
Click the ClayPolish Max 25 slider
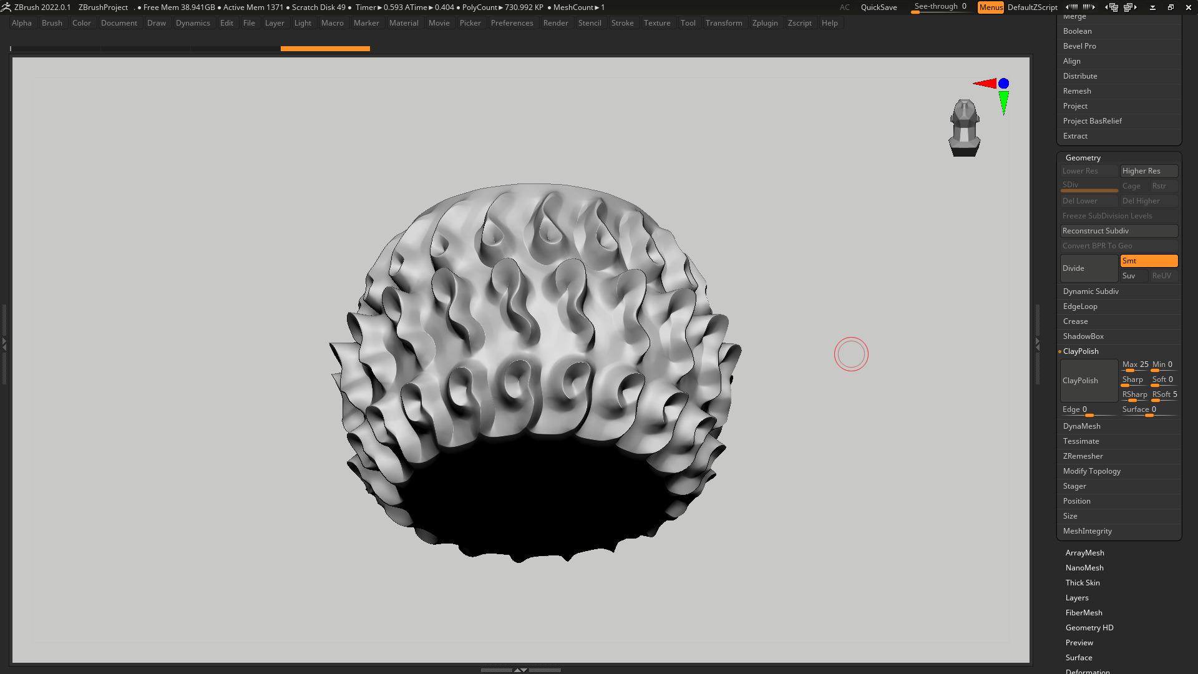tap(1135, 365)
